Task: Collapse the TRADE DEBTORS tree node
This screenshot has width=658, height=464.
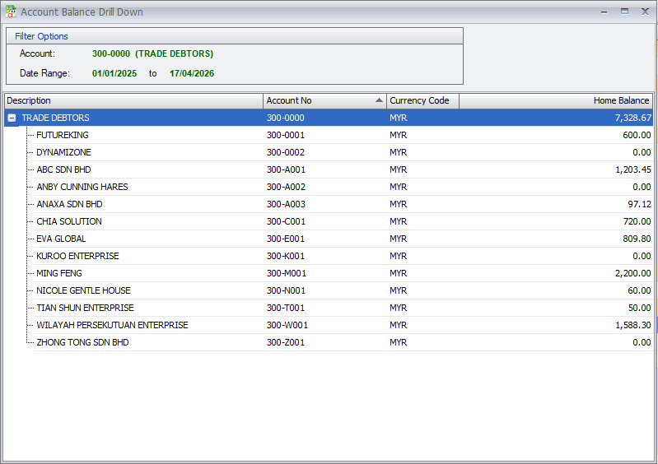Action: coord(12,118)
